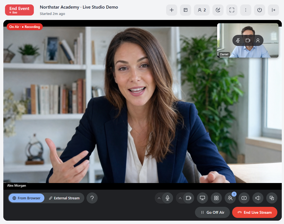This screenshot has width=284, height=224.
Task: Click the plus add button in header
Action: point(171,10)
